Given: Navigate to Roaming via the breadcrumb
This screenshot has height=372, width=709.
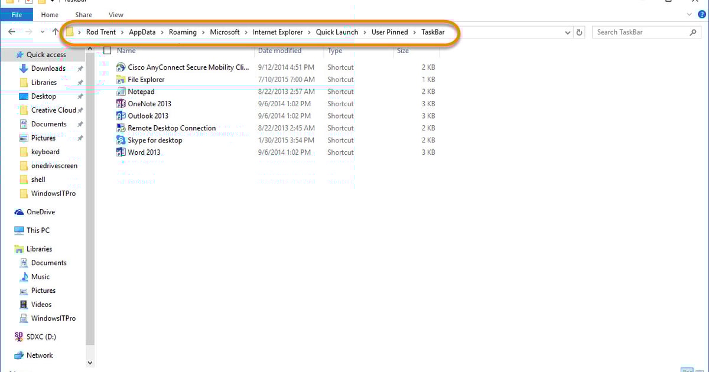Looking at the screenshot, I should [x=183, y=32].
